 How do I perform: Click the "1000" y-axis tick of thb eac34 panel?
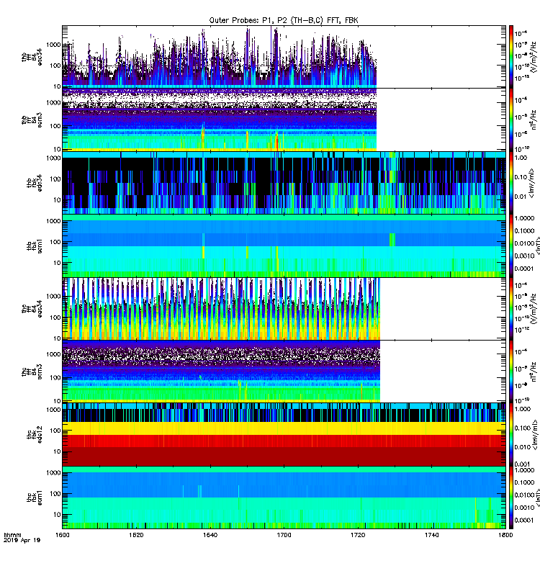(53, 45)
